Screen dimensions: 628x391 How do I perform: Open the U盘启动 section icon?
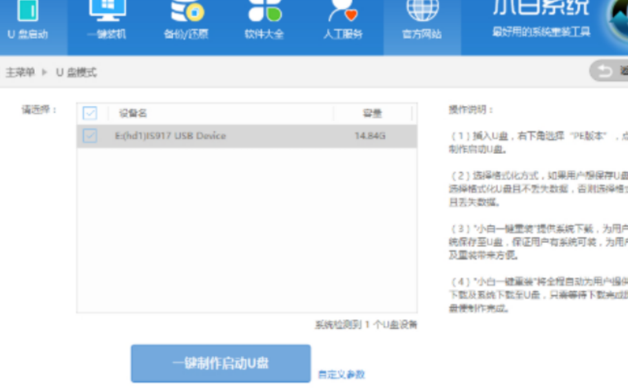[26, 10]
